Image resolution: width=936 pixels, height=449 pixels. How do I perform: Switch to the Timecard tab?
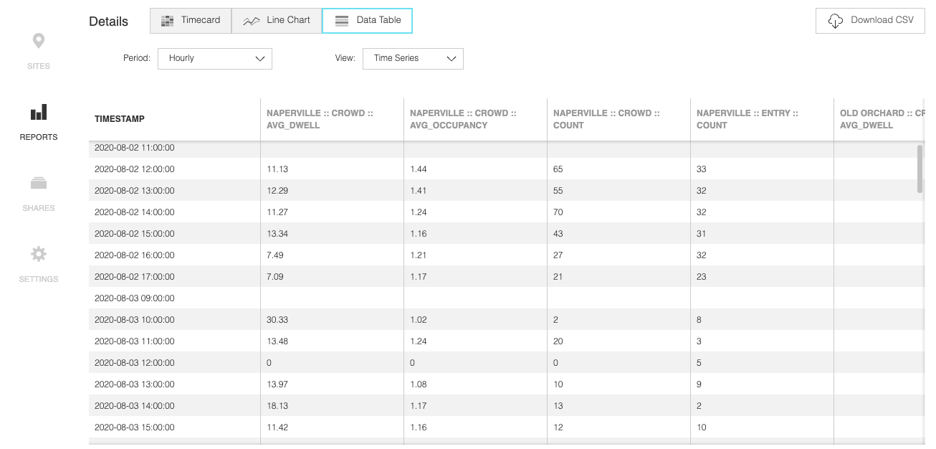click(191, 21)
